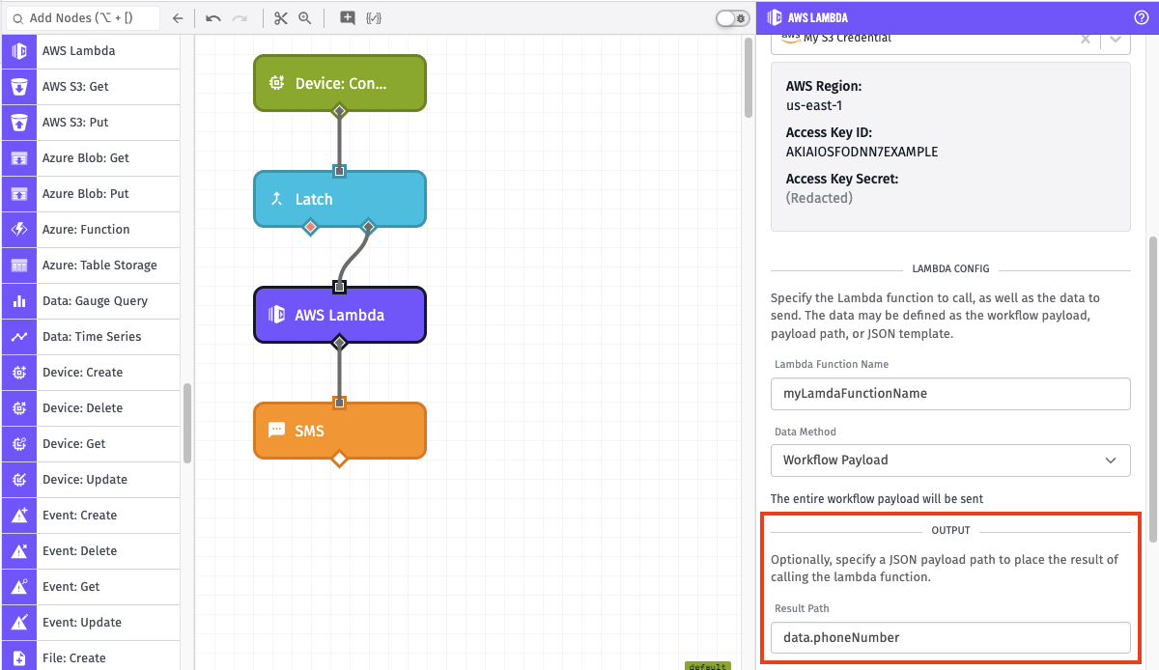The width and height of the screenshot is (1159, 670).
Task: Select the Event: Delete node
Action: [x=91, y=551]
